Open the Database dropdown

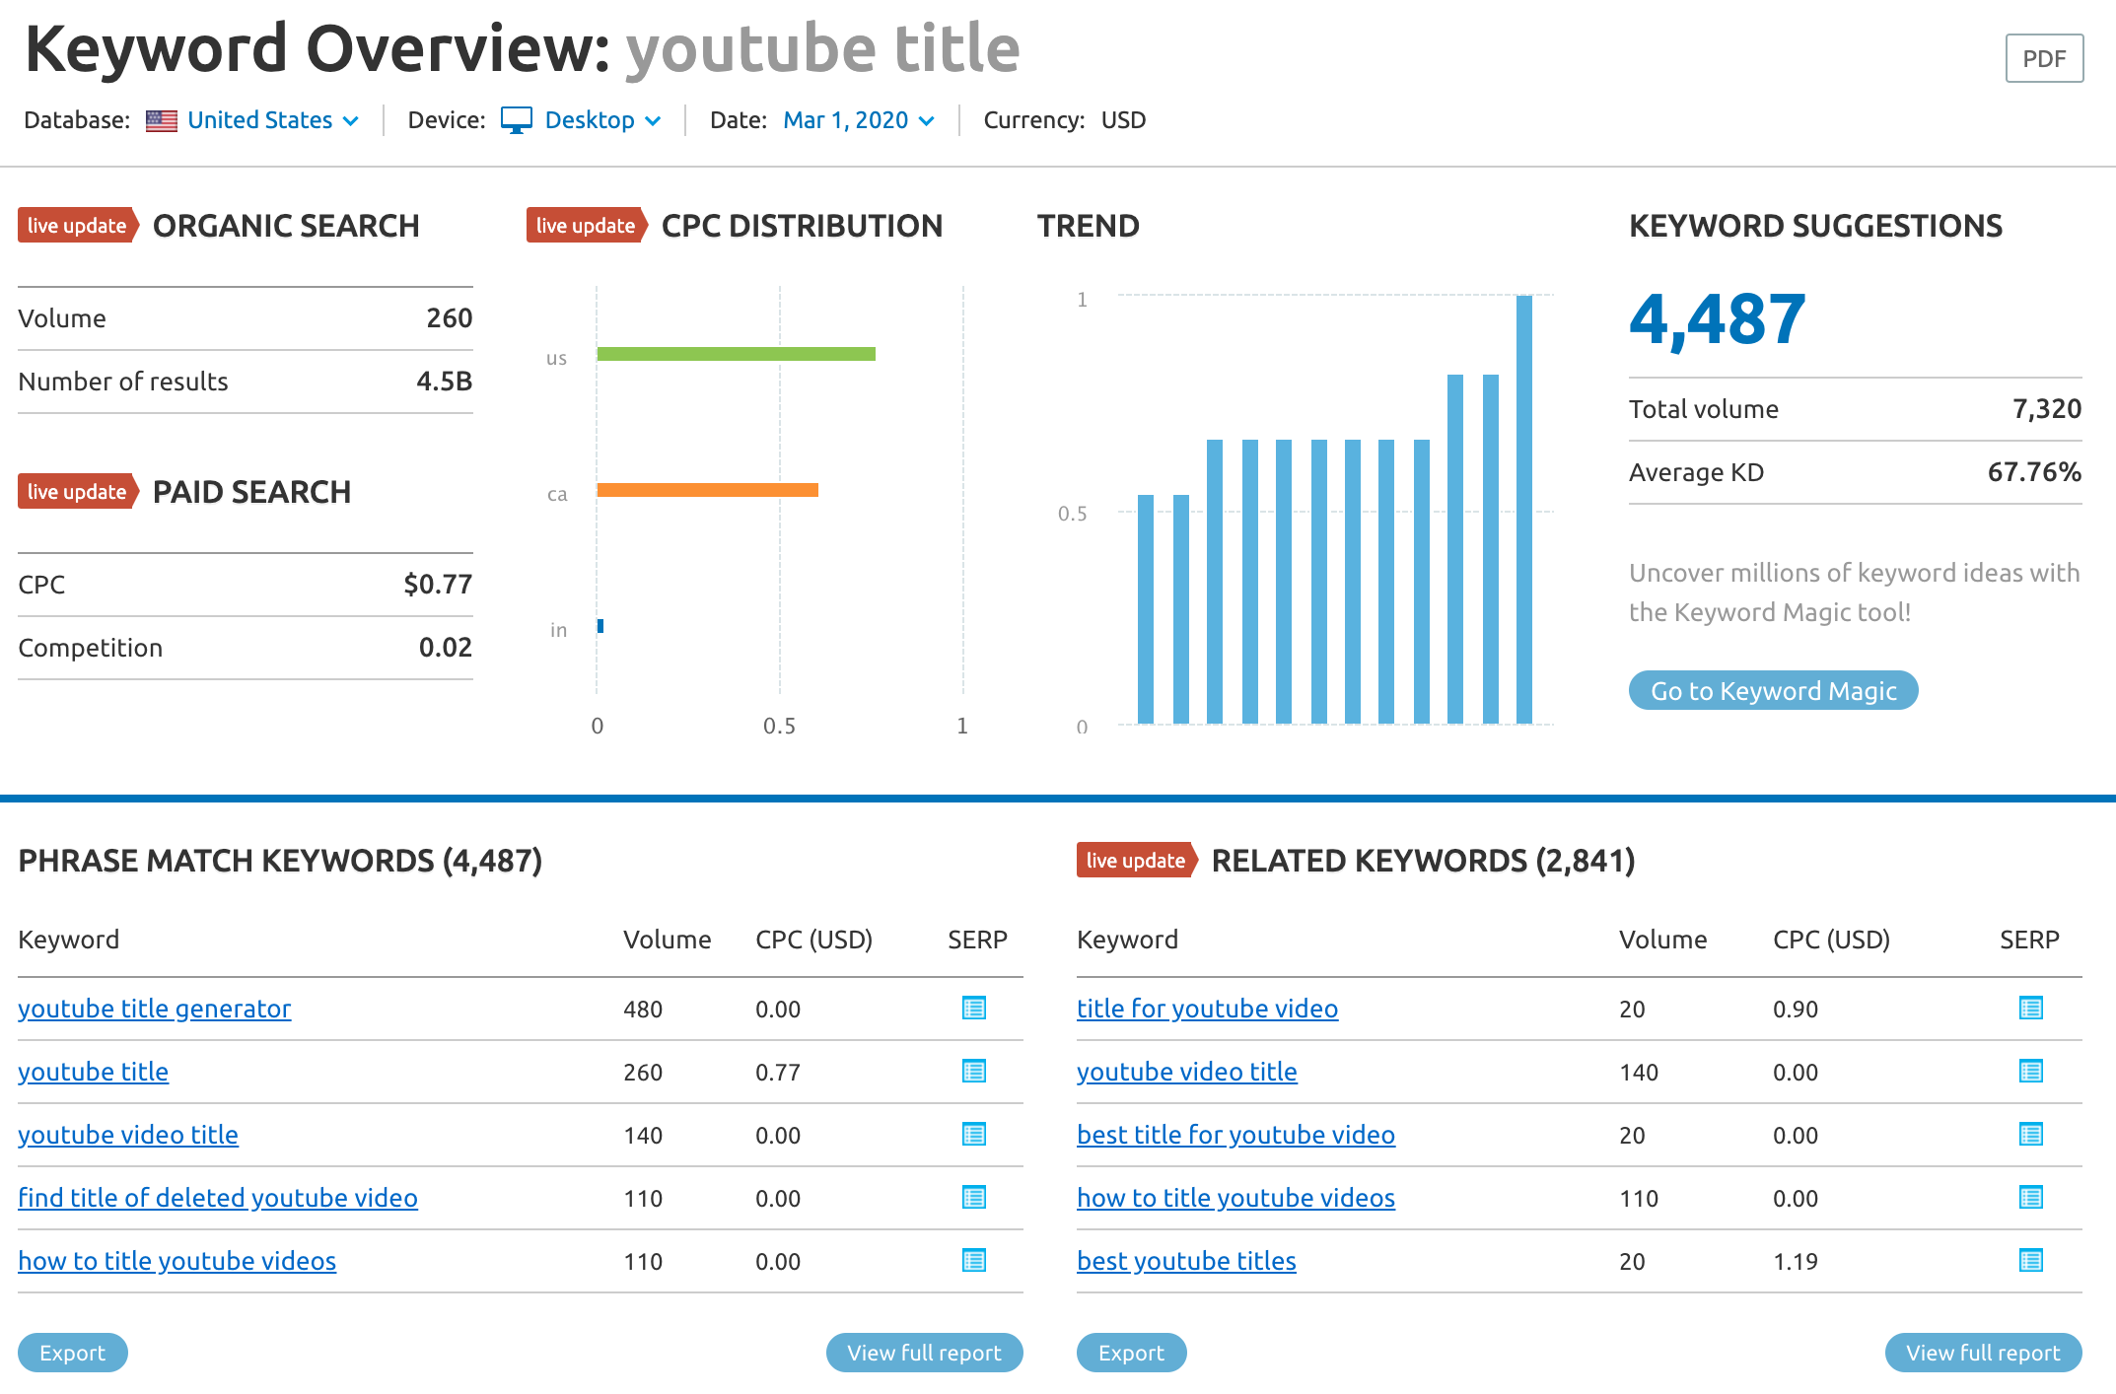(260, 119)
